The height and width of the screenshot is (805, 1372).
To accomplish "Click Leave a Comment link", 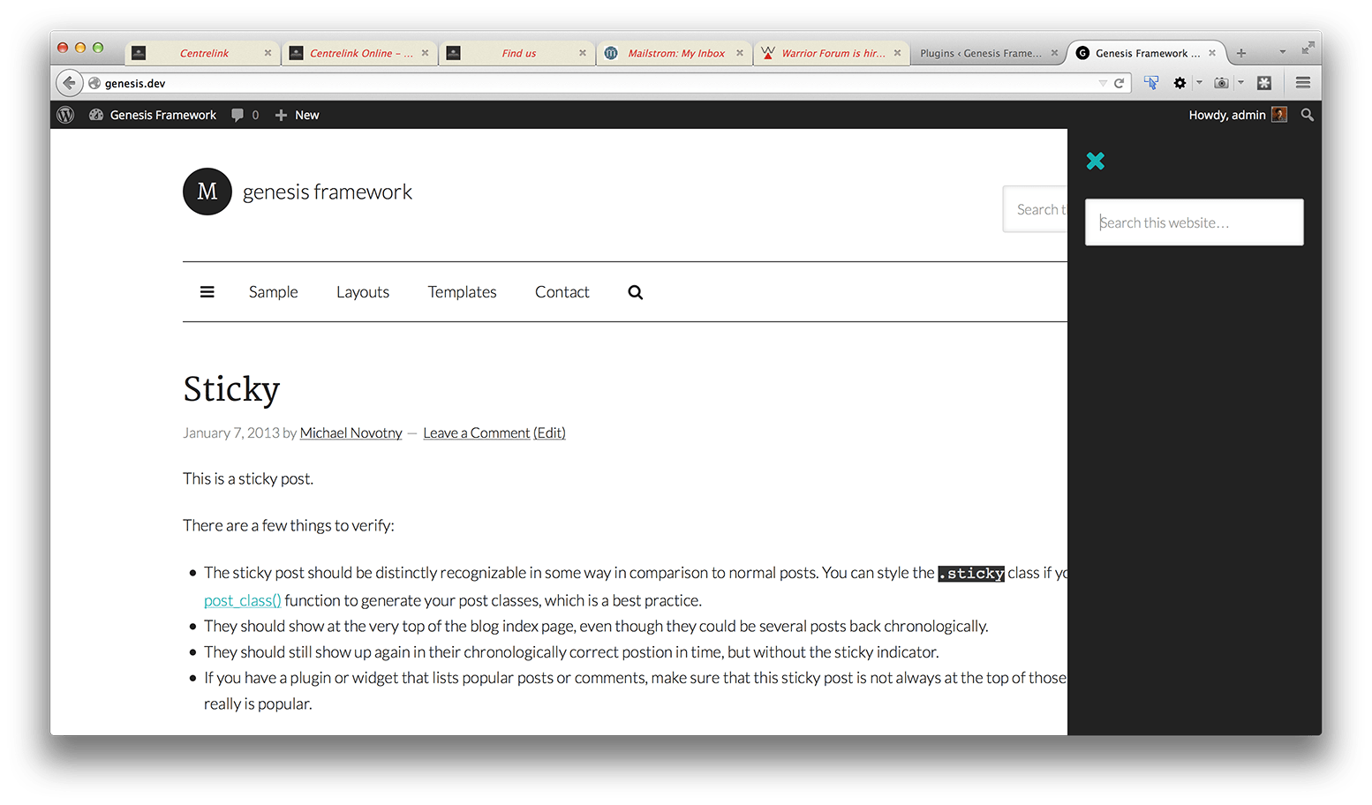I will tap(477, 433).
